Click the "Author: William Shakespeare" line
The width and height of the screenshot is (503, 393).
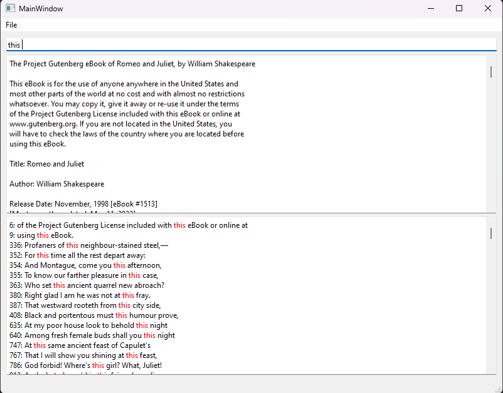(x=56, y=183)
